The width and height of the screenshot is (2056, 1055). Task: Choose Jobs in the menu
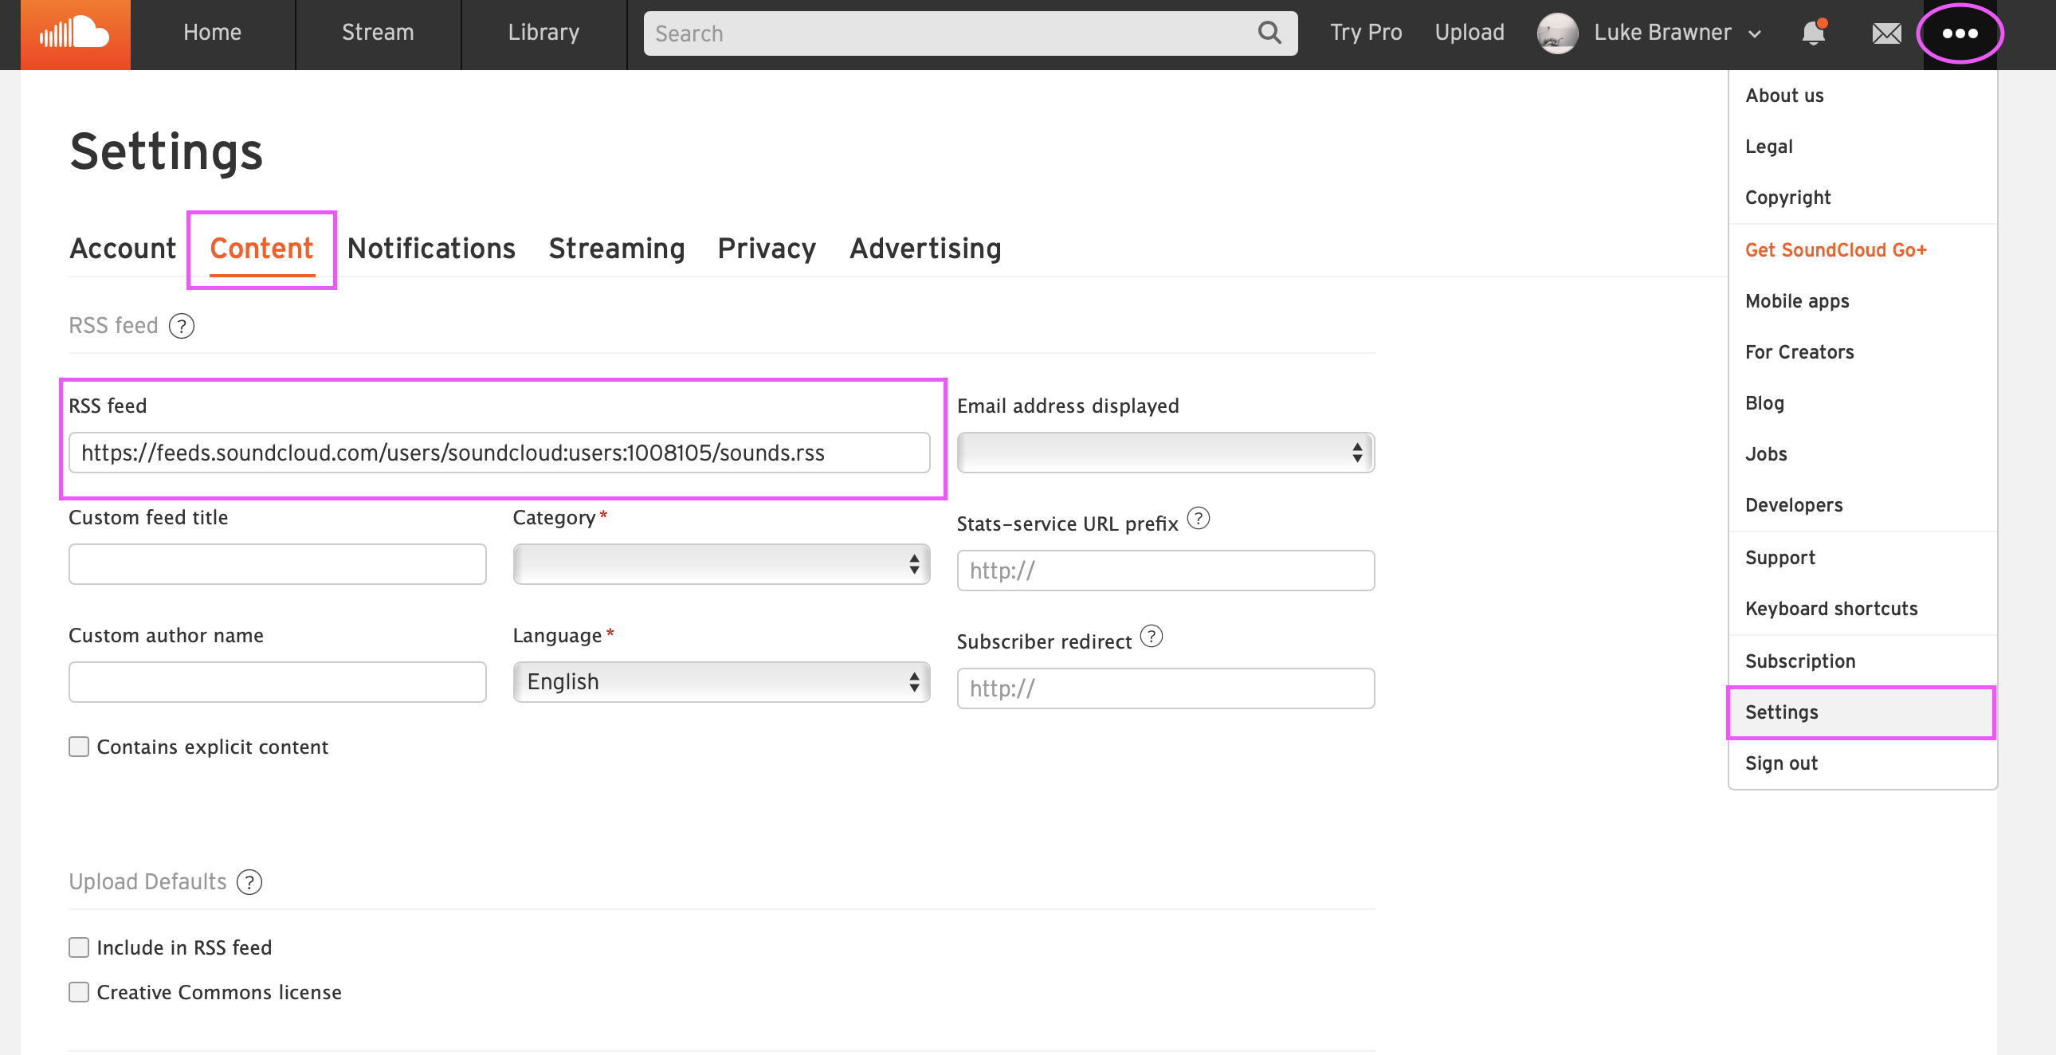pos(1862,454)
